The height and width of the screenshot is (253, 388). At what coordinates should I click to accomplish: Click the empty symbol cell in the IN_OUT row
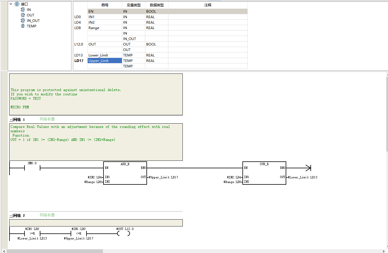pos(105,39)
